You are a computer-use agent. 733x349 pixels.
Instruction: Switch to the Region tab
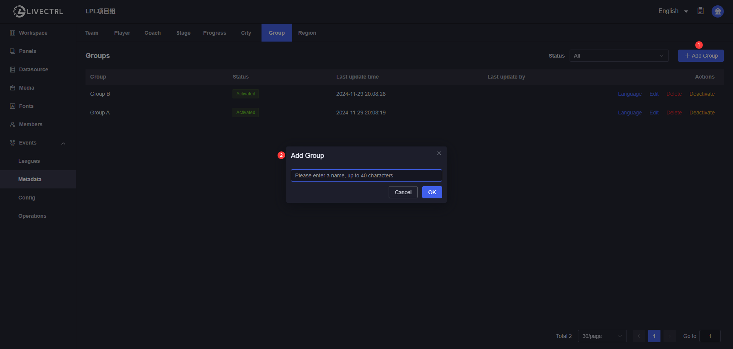[x=307, y=33]
